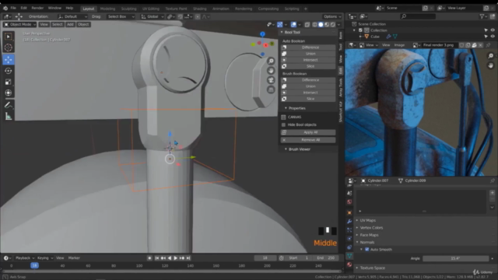Open Object Constraints properties tab icon
This screenshot has height=280, width=498.
[349, 247]
